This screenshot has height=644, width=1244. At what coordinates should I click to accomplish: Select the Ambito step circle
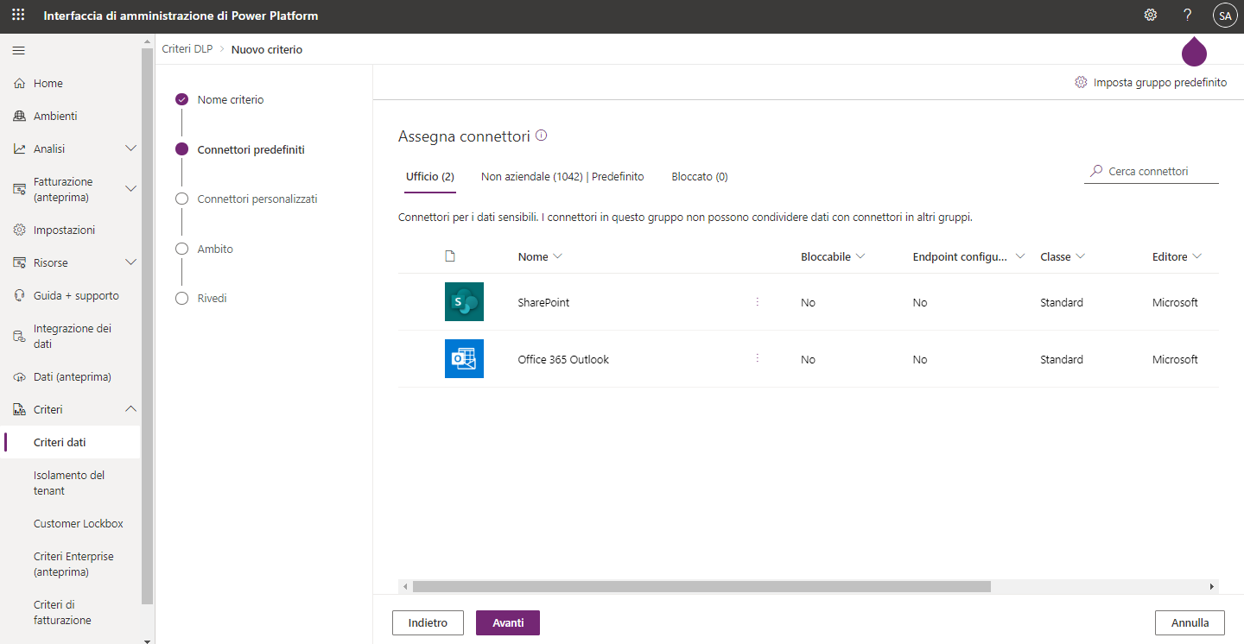tap(181, 249)
